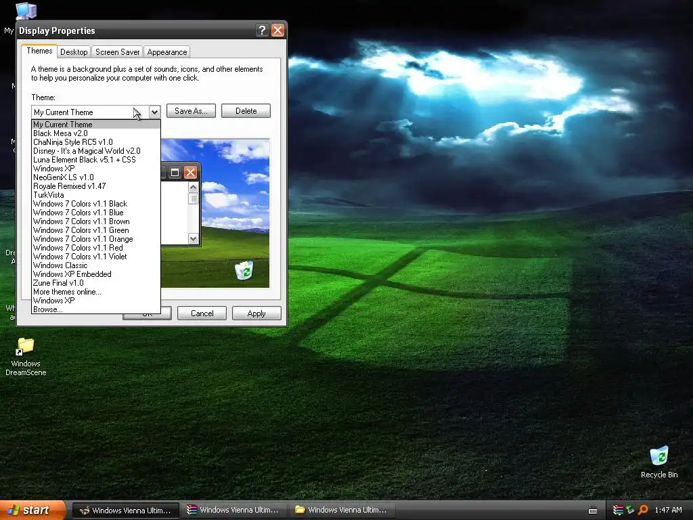The image size is (693, 520).
Task: Choose More themes online... entry
Action: pyautogui.click(x=96, y=292)
